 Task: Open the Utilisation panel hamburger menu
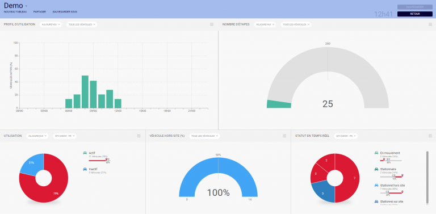(x=139, y=136)
